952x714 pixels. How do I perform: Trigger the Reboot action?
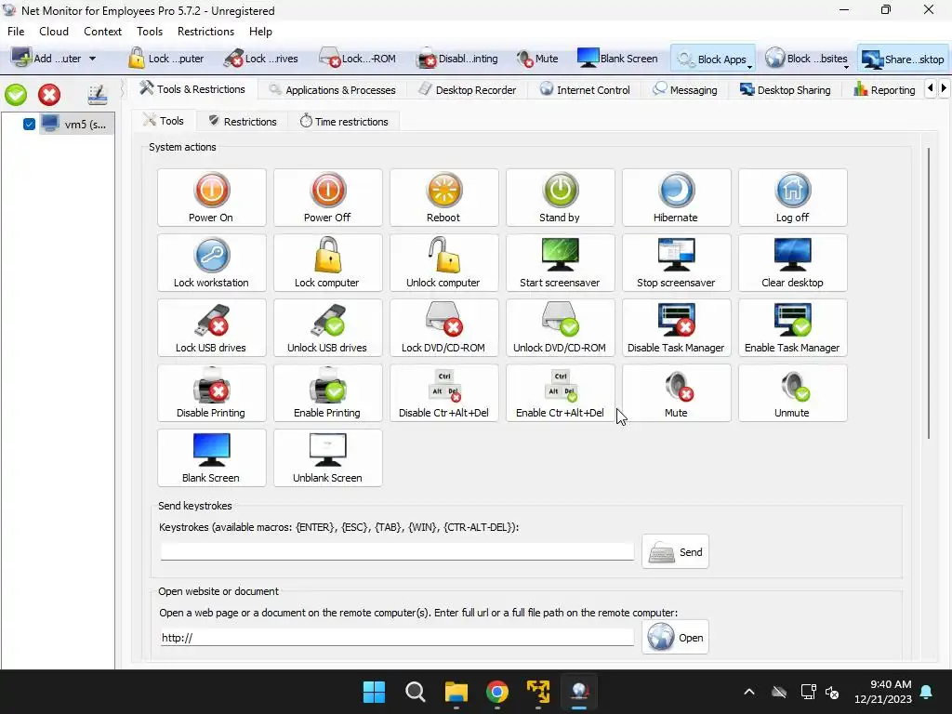point(443,198)
